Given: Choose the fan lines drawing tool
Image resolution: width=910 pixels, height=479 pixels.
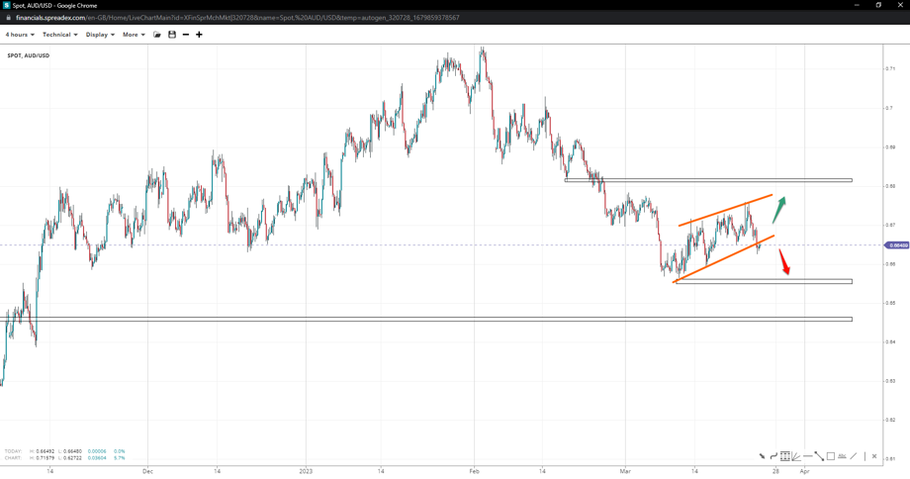Looking at the screenshot, I should click(795, 456).
